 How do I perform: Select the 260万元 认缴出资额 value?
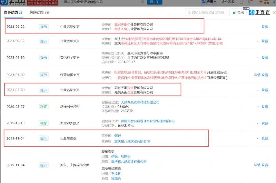pyautogui.click(x=127, y=111)
